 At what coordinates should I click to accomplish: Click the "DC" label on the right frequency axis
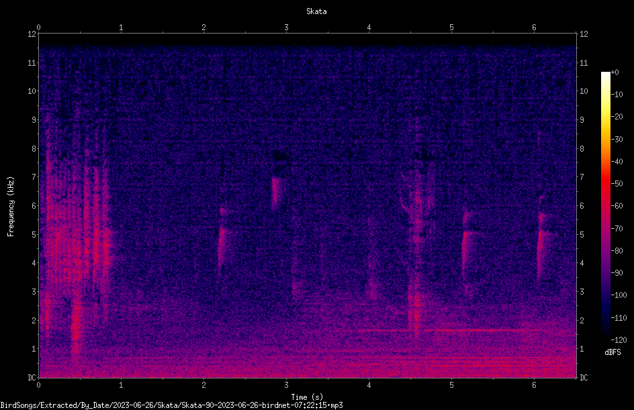coord(584,378)
